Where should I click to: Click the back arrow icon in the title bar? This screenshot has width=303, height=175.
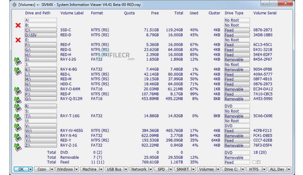[14, 5]
